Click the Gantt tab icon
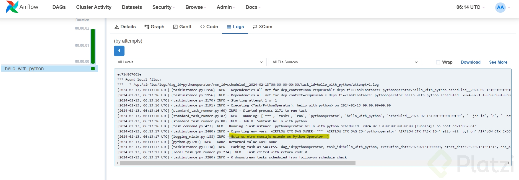The height and width of the screenshot is (180, 519). [x=175, y=27]
